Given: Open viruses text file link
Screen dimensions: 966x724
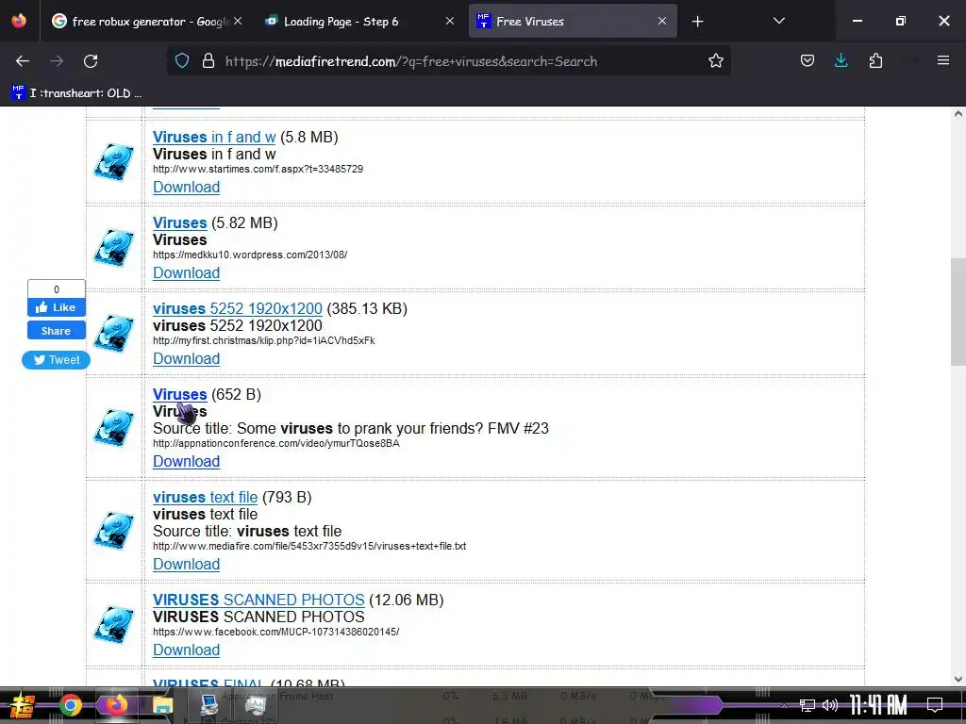Looking at the screenshot, I should point(205,497).
